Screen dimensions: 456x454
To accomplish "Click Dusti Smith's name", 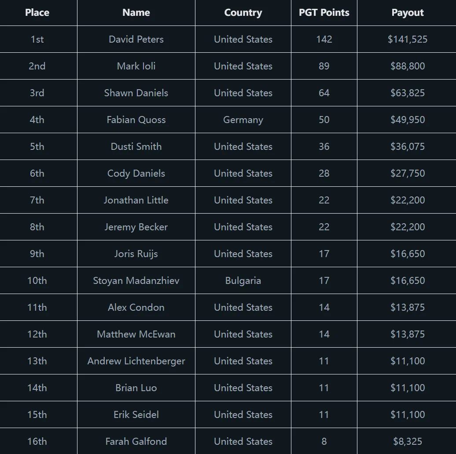I will [136, 146].
